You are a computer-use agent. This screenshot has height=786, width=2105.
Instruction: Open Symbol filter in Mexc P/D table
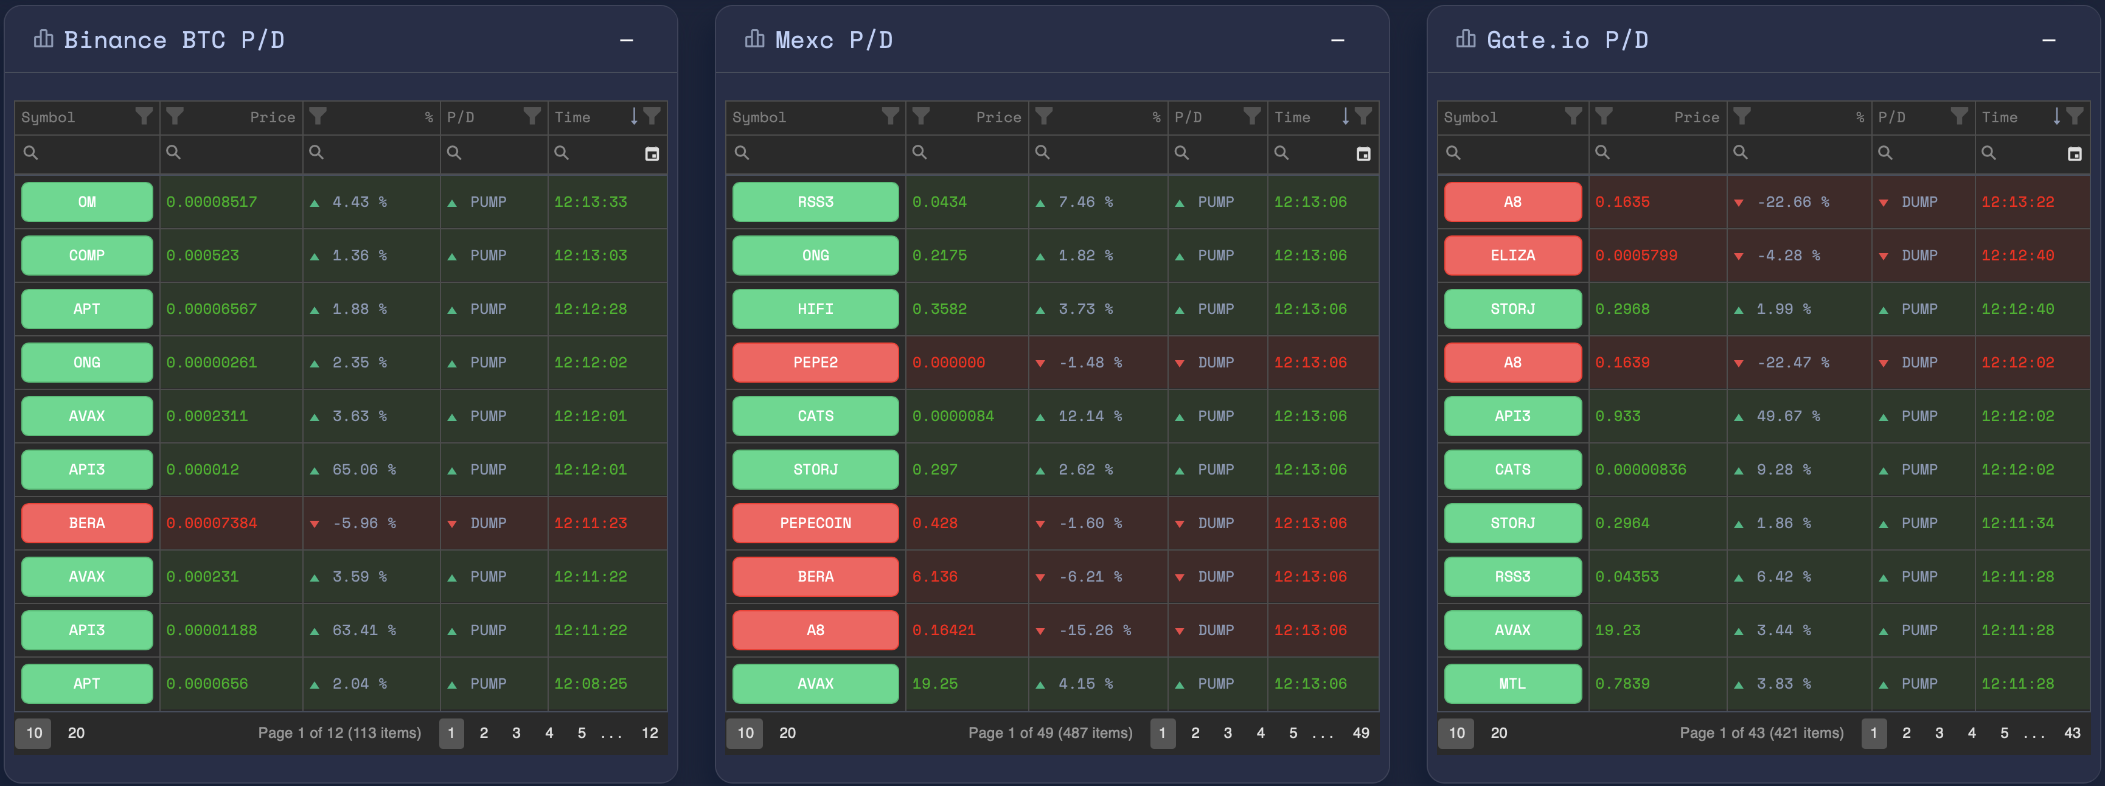[x=891, y=116]
